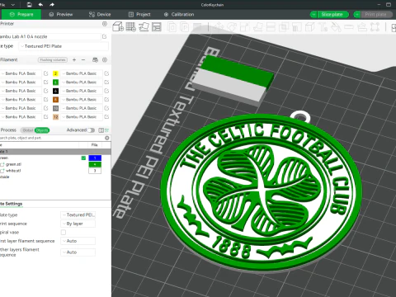Screen dimensions: 396x297
Task: Switch to the Prepare tab
Action: tap(21, 14)
